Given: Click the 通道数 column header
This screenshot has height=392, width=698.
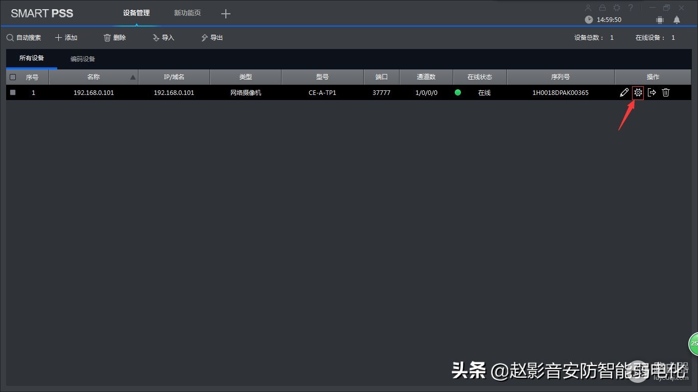Looking at the screenshot, I should coord(426,77).
